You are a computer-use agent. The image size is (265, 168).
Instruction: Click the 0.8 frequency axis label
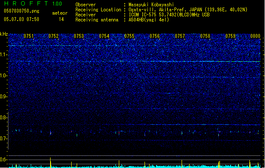(3, 118)
